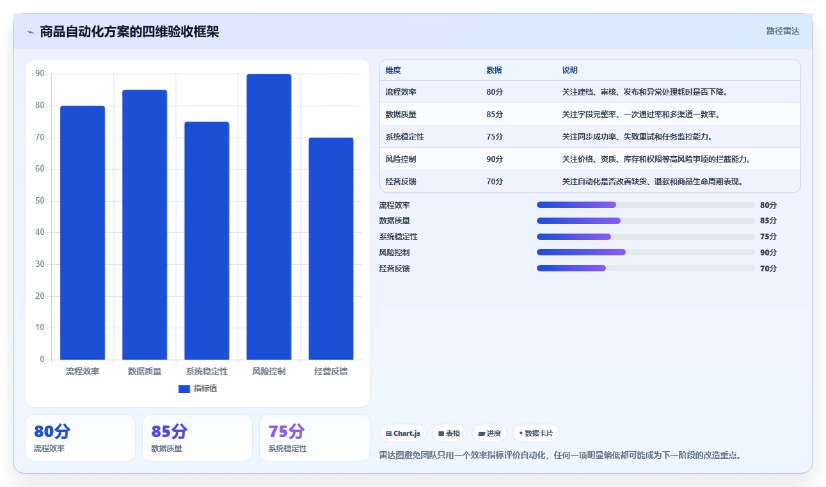Click the 50 y-axis tick label

point(40,201)
